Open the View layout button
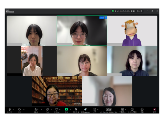The height and width of the screenshot is (120, 164). click(x=139, y=11)
